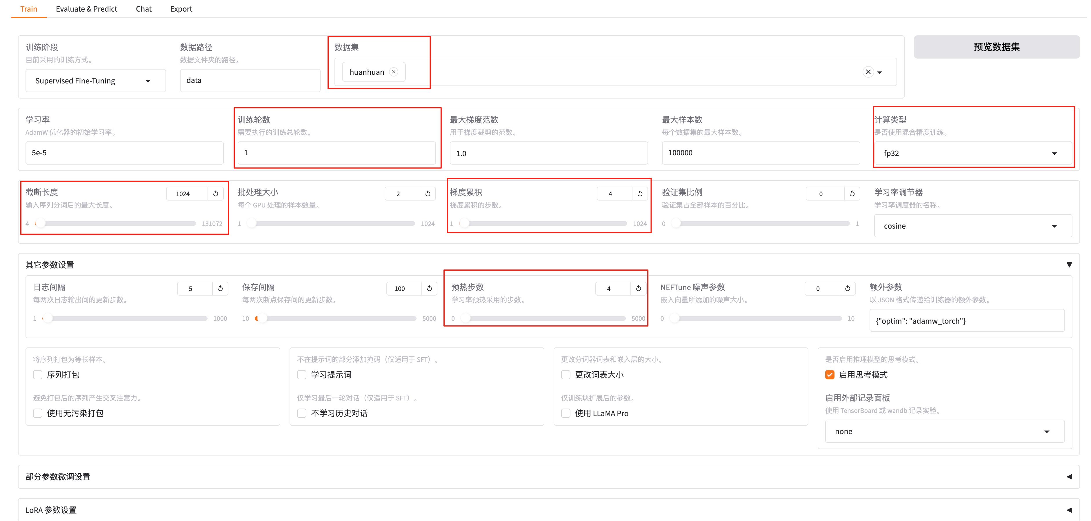Click the 额外参数 JSON input field
The height and width of the screenshot is (521, 1091).
[967, 321]
